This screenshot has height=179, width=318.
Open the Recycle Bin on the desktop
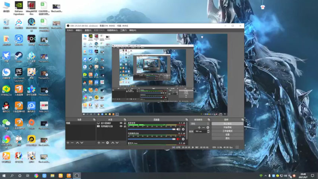(6, 23)
